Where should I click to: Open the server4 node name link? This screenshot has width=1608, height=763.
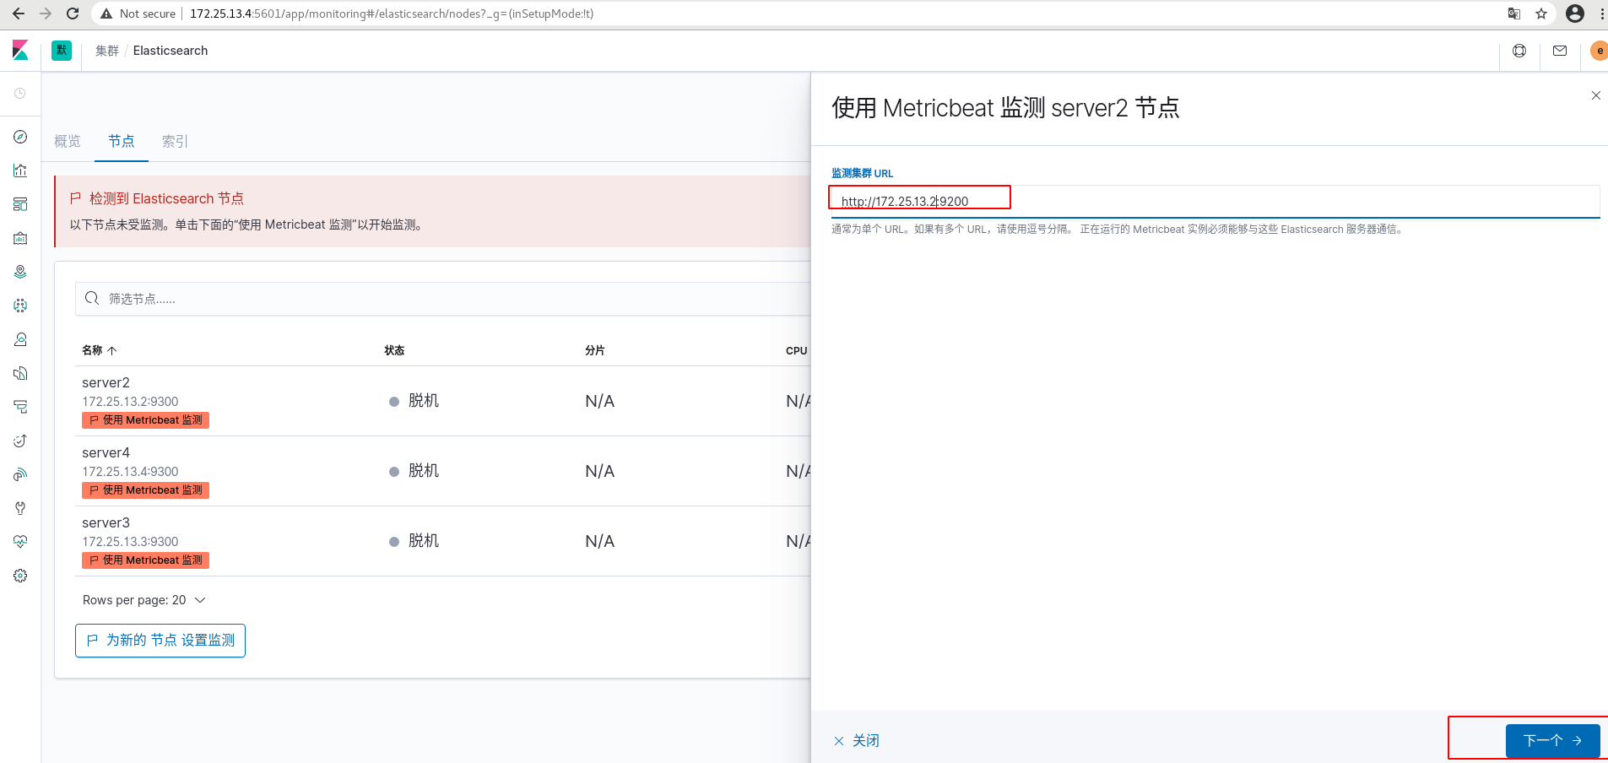106,452
